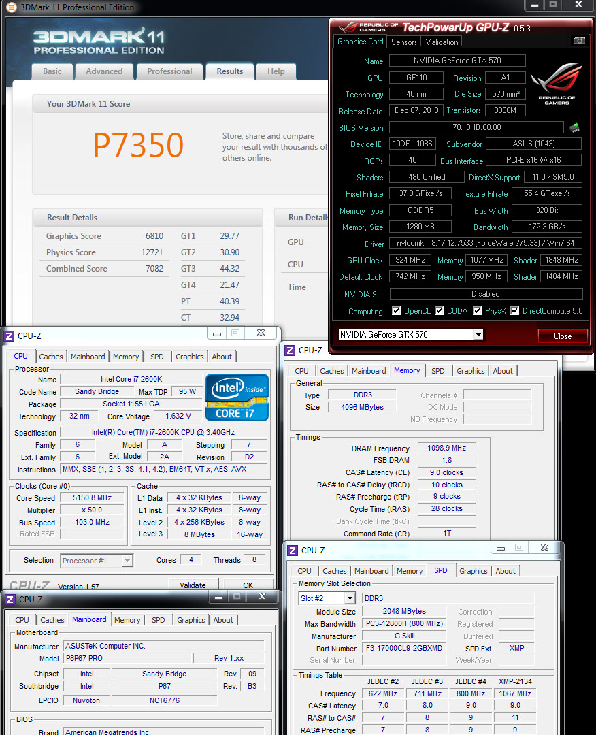
Task: Toggle the OpenCL checkbox in GPU-Z
Action: (x=397, y=311)
